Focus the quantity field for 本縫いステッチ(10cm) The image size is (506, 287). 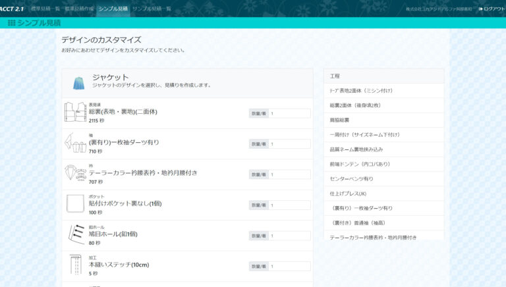pyautogui.click(x=289, y=267)
